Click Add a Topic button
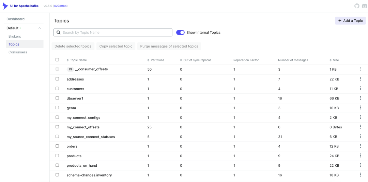Viewport: 368px width, 182px height. pyautogui.click(x=350, y=21)
